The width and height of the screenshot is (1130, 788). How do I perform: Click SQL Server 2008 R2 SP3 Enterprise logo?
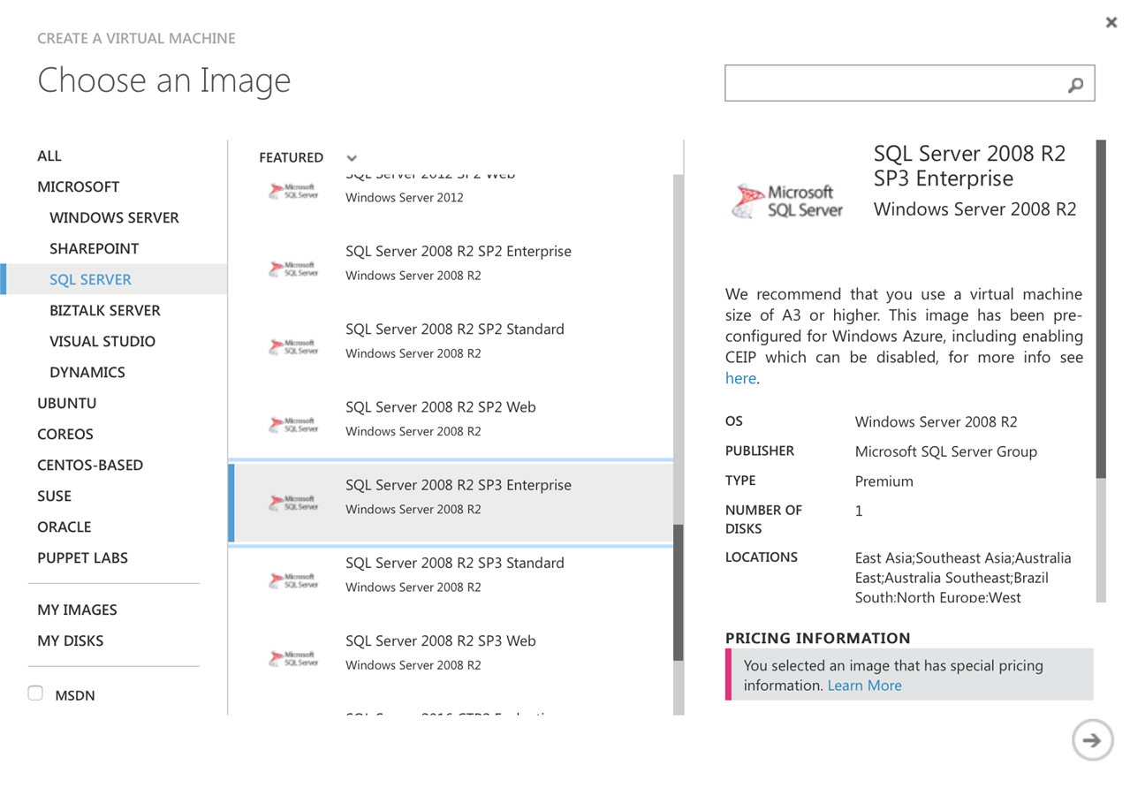pyautogui.click(x=294, y=502)
